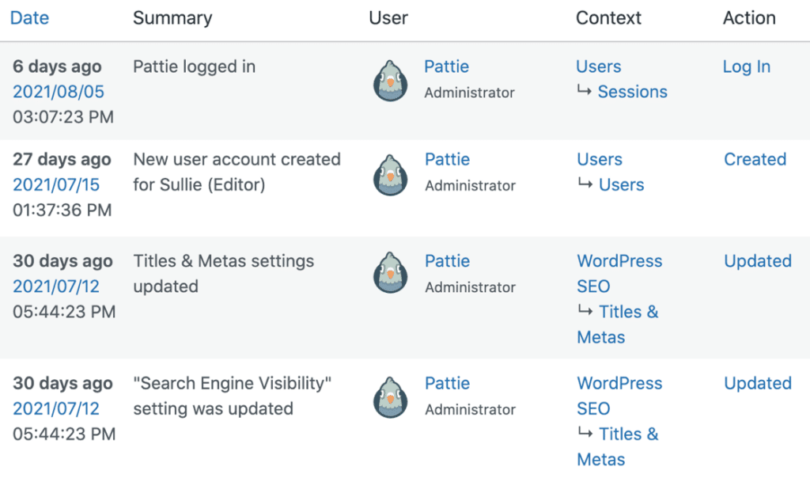Open the Created action link
Screen dimensions: 810x478
755,159
